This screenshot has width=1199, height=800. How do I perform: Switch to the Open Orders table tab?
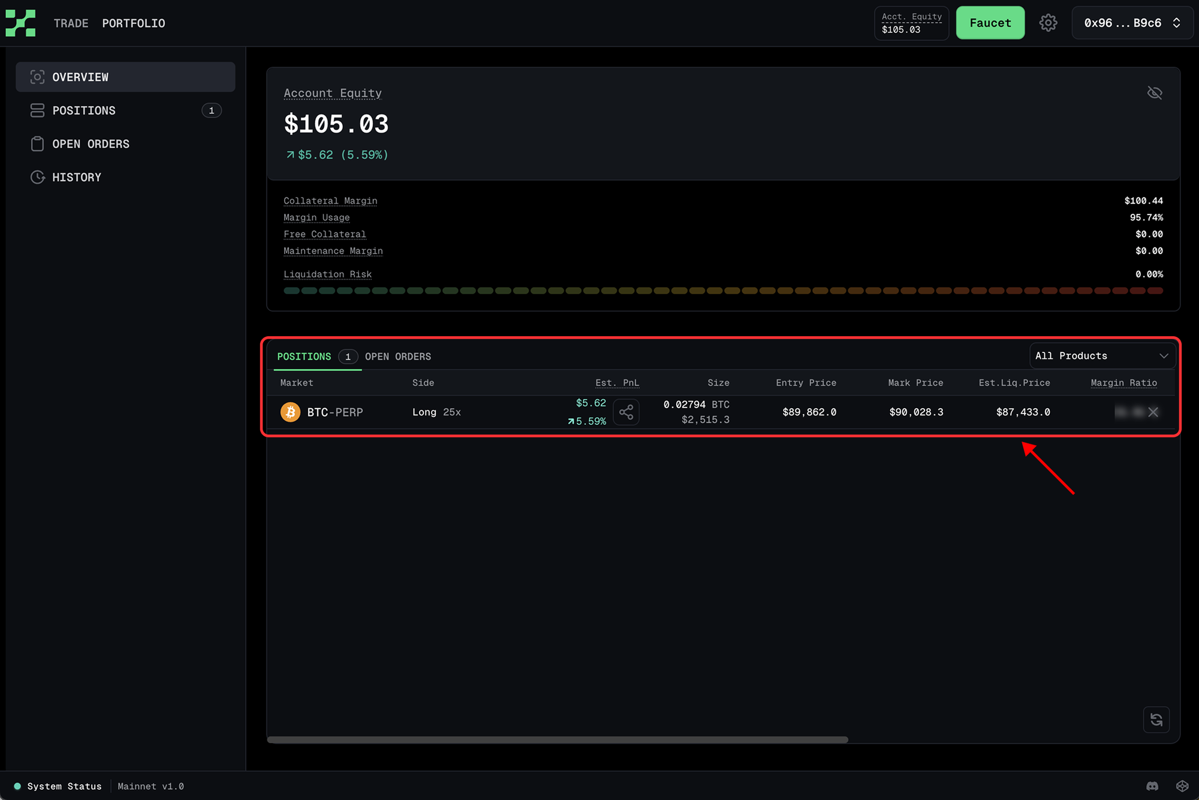tap(398, 357)
